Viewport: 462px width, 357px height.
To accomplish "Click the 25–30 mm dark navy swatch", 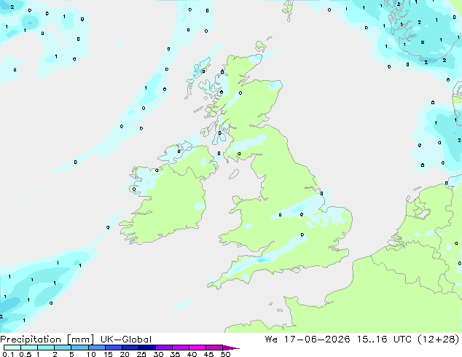I will pyautogui.click(x=147, y=348).
